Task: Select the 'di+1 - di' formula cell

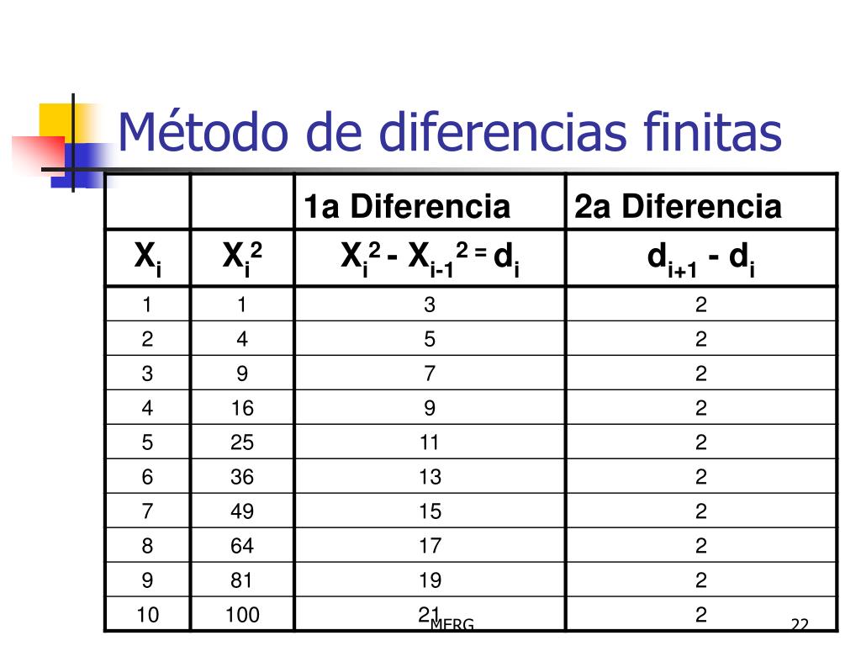Action: (701, 257)
